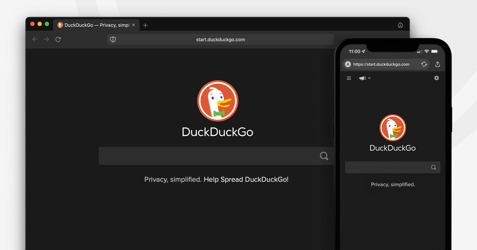Screen dimensions: 477x250
Task: Tap the phone 'Privacy, simplified.' text
Action: tap(393, 184)
